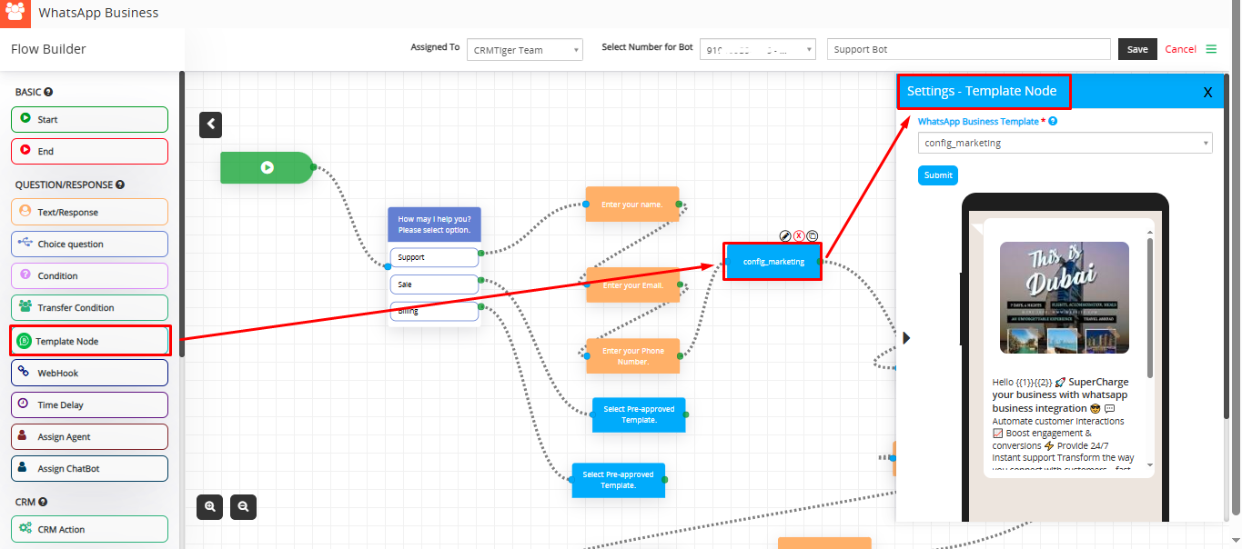The width and height of the screenshot is (1242, 549).
Task: Click the copy icon above config_marketing node
Action: click(812, 235)
